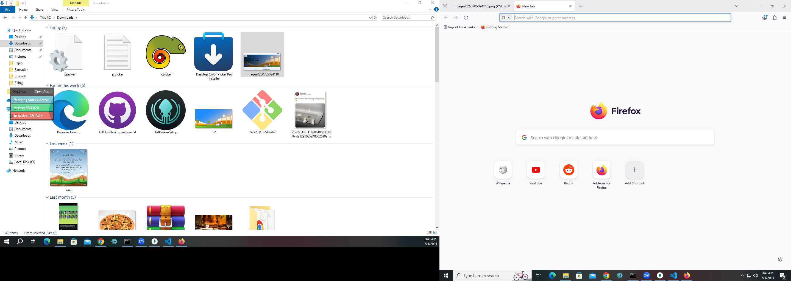Open Explorer address bar history dropdown
Screen dimensions: 791x281
click(x=370, y=18)
